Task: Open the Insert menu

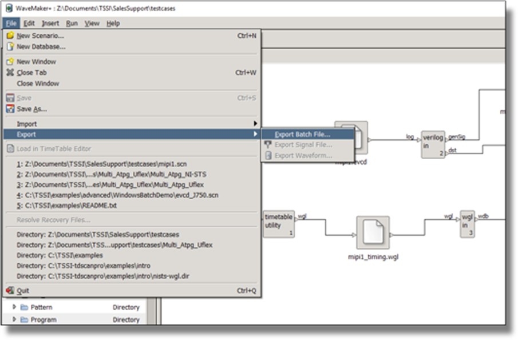Action: click(x=50, y=23)
